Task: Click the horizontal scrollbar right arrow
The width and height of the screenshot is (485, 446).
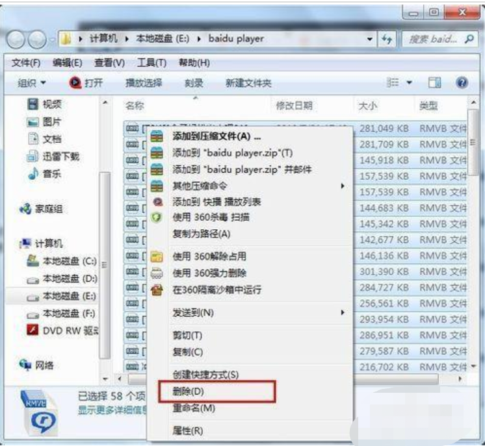Action: click(460, 378)
